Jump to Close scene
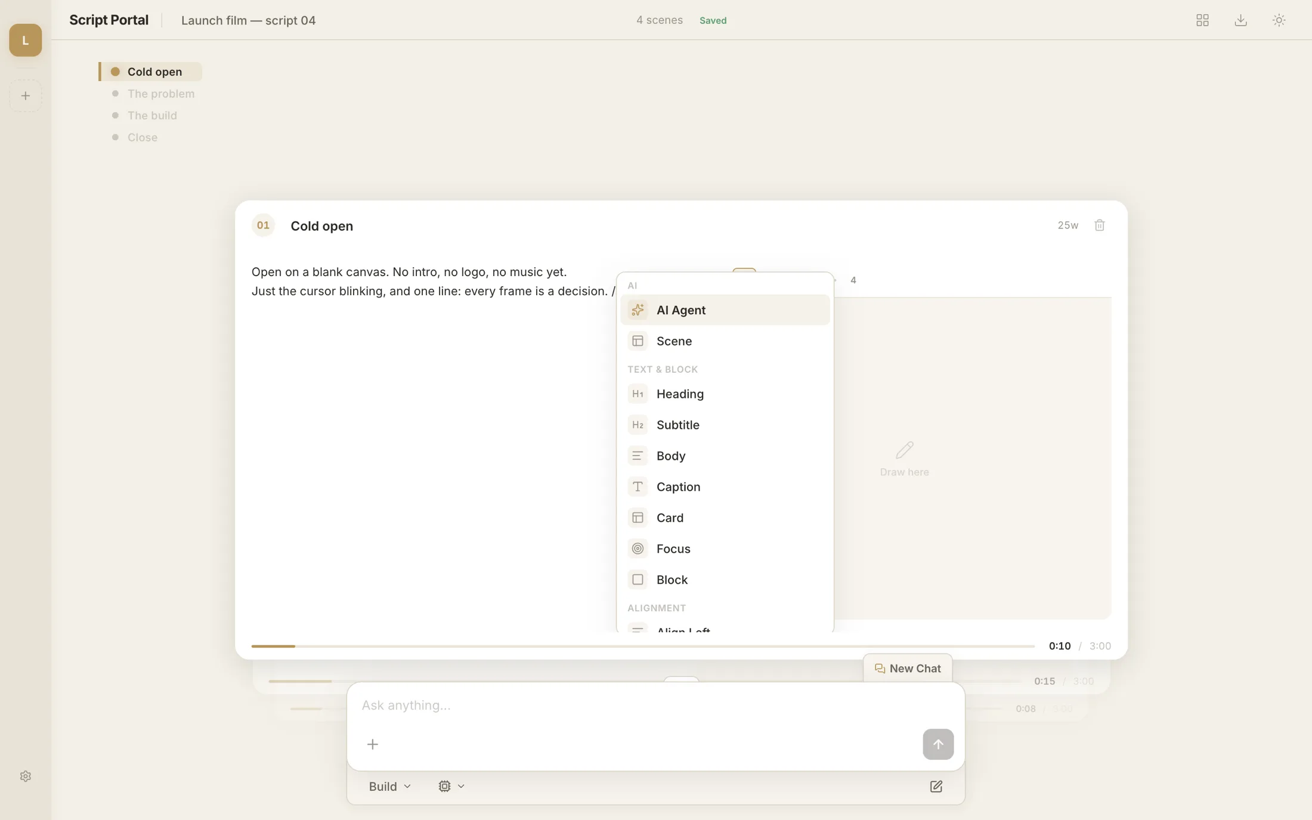Screen dimensions: 1312x820 pos(135,137)
